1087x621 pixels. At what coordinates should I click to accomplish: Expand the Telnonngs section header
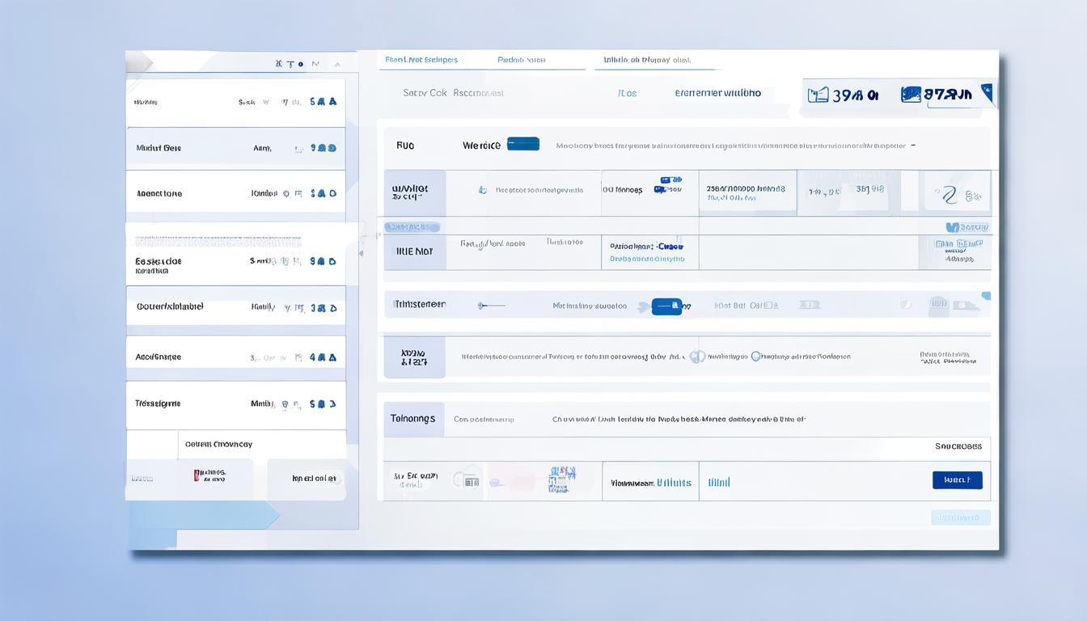click(x=413, y=419)
